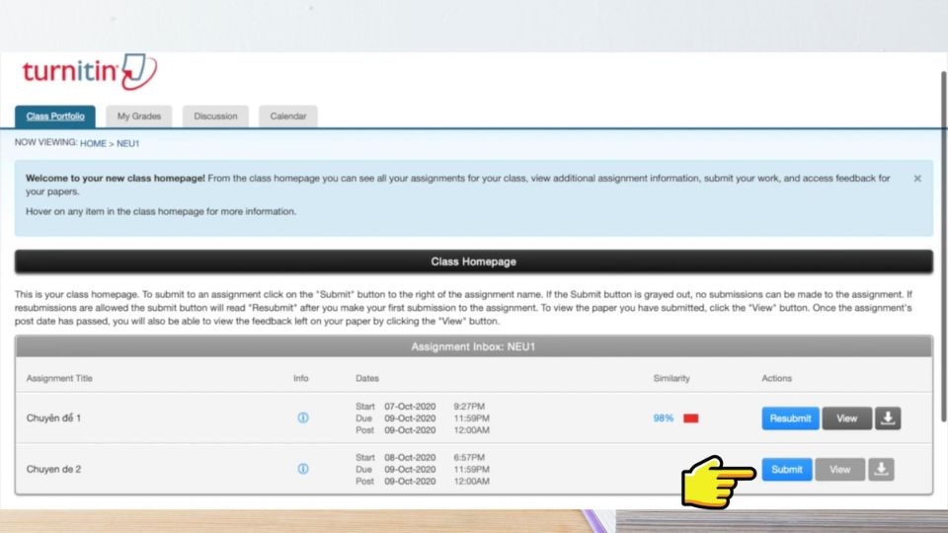Open the 98% similarity report
The width and height of the screenshot is (948, 533).
[663, 419]
